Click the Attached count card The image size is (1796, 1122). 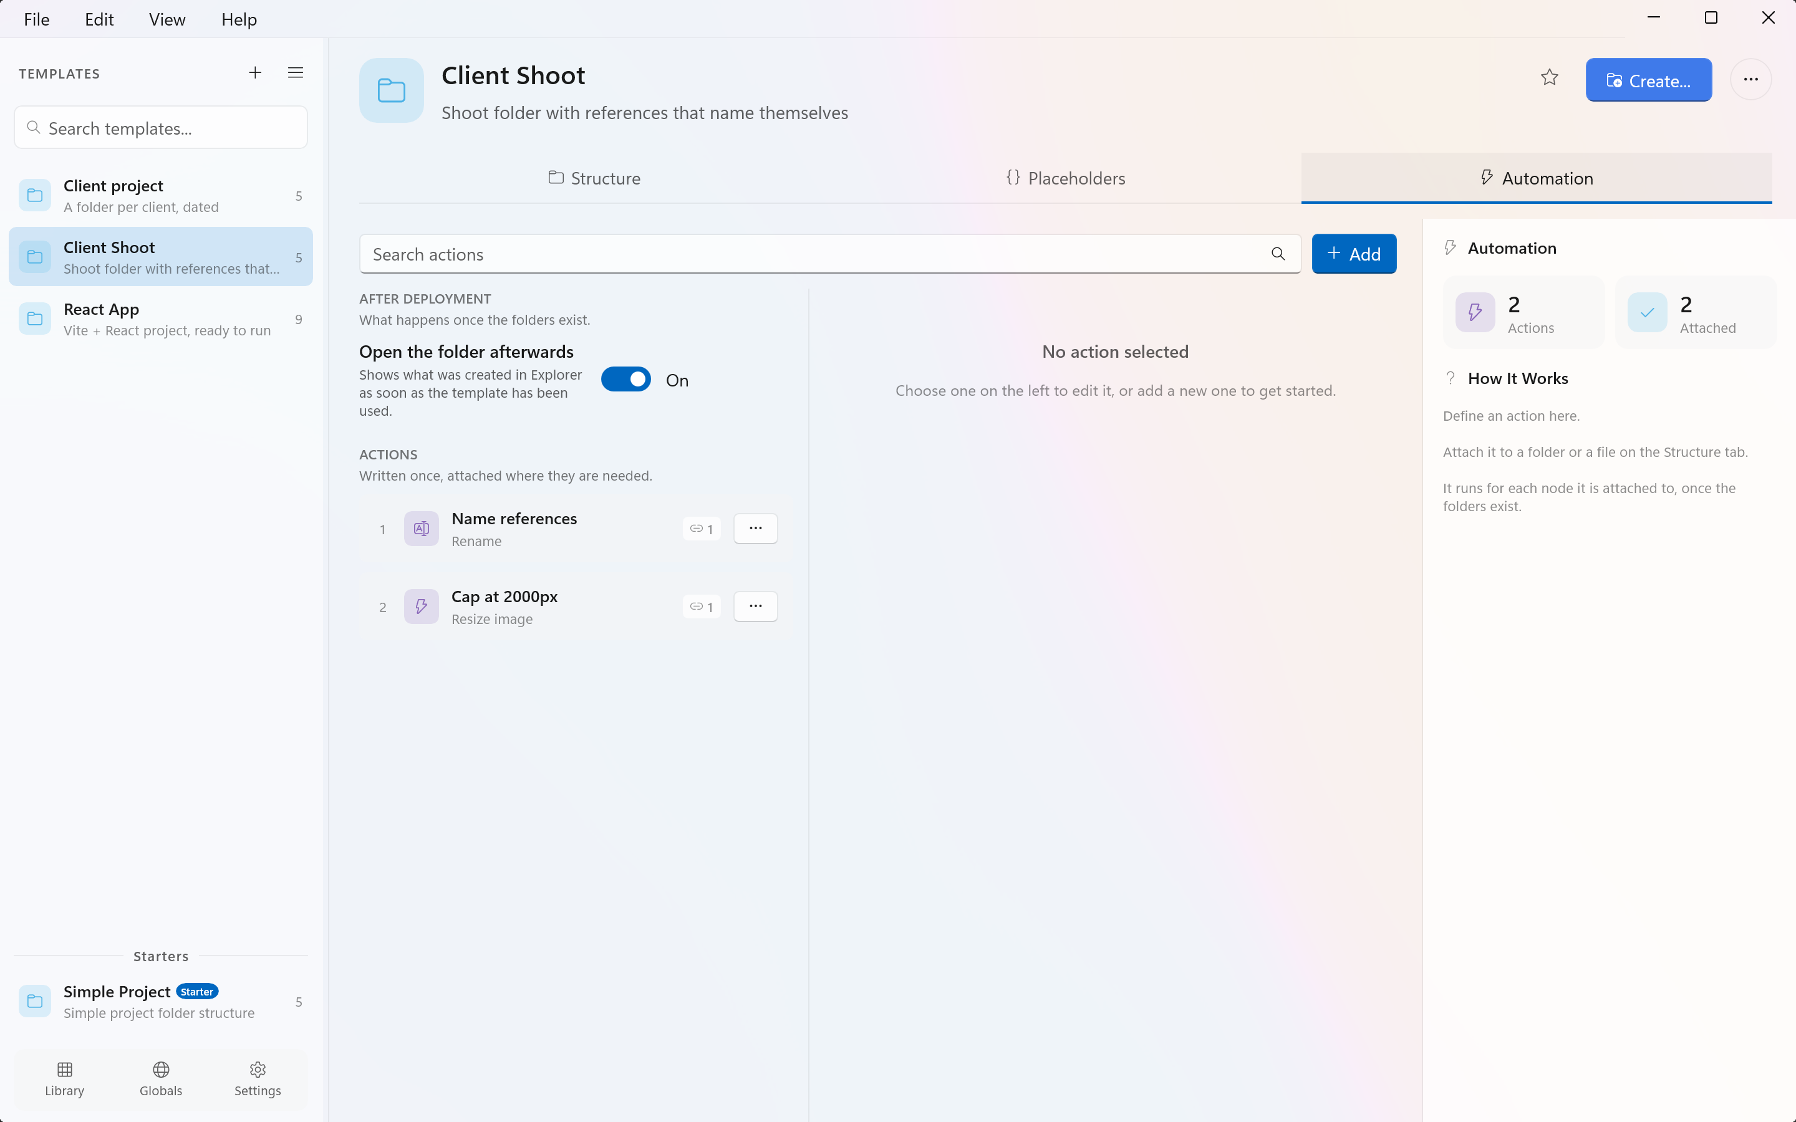point(1696,312)
